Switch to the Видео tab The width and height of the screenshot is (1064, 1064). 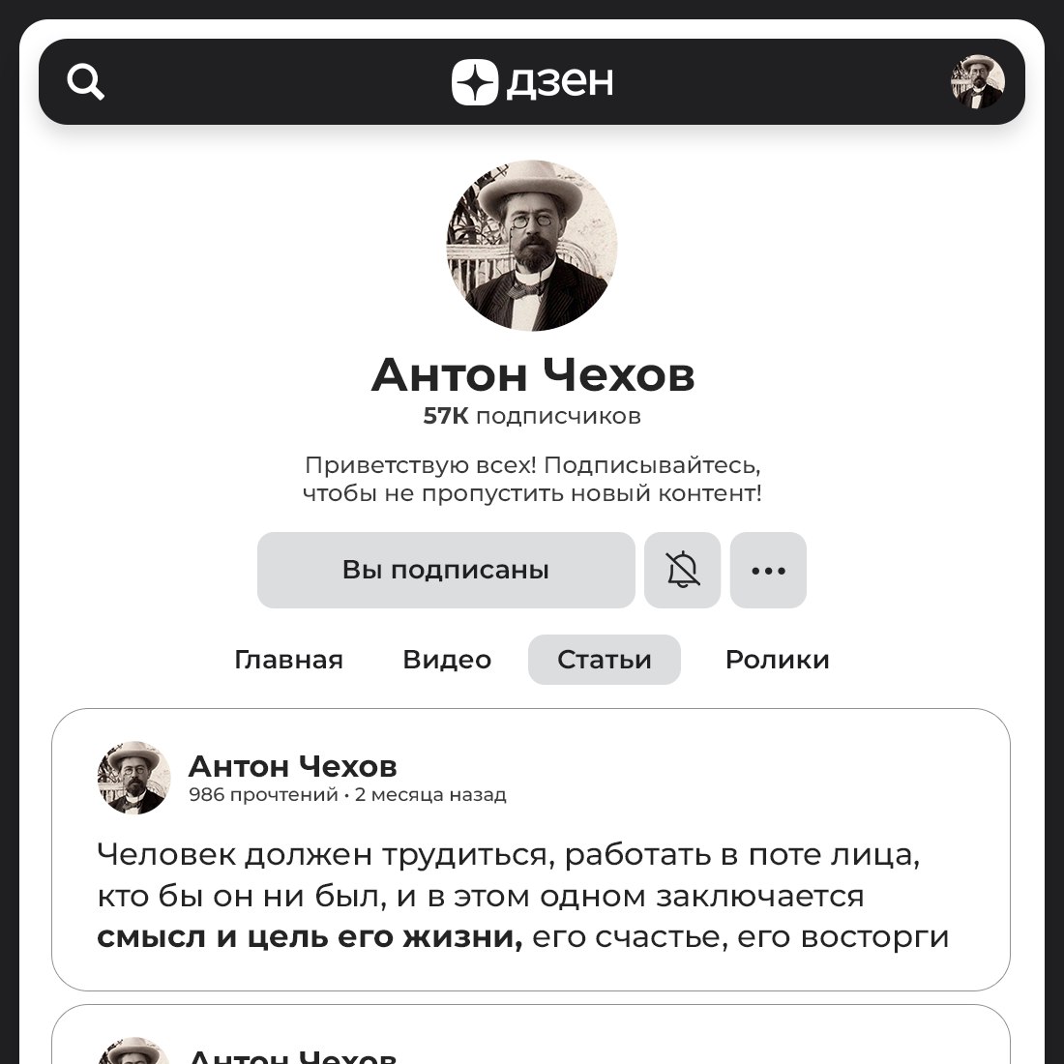(447, 660)
